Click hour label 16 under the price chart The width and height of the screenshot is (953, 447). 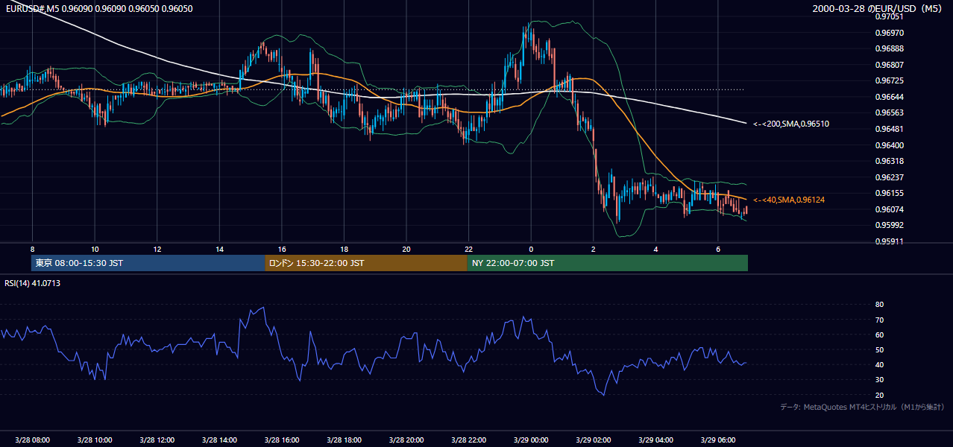point(282,249)
